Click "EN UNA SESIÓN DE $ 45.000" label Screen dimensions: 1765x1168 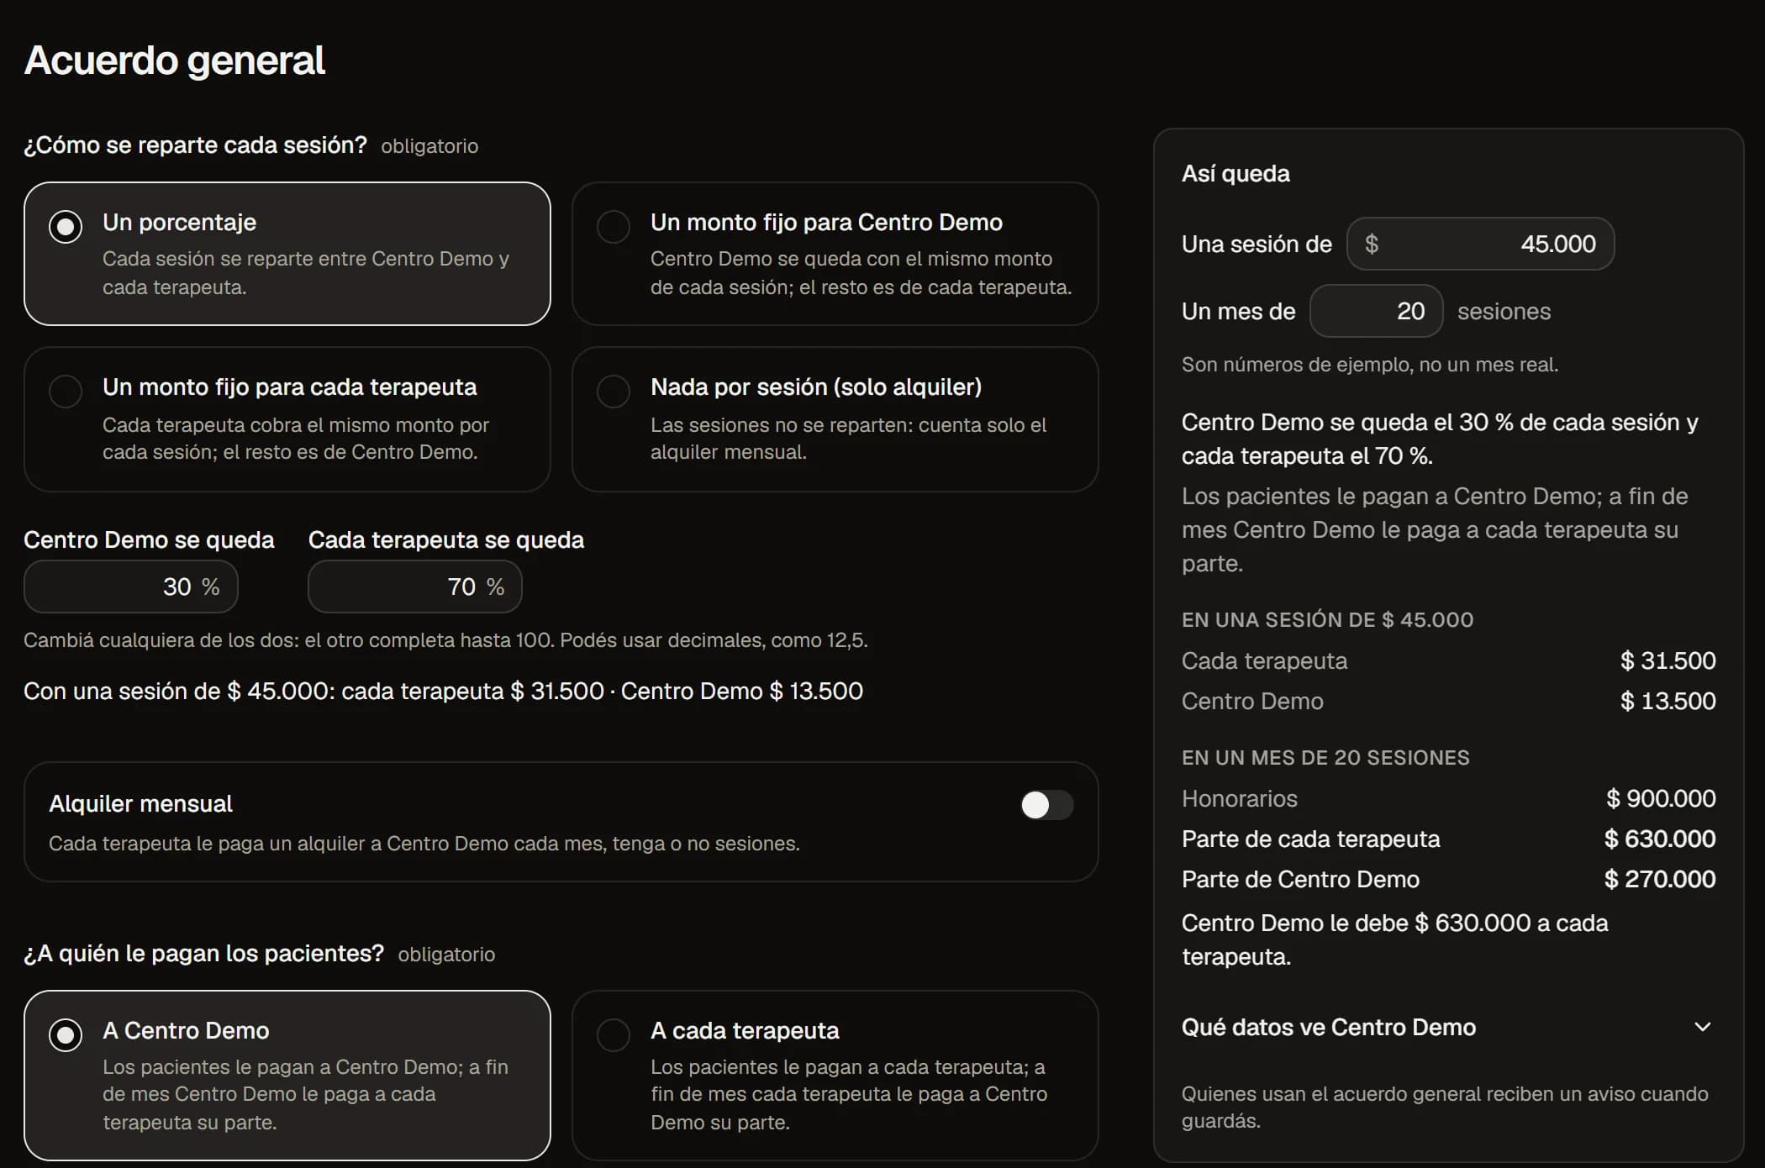(x=1327, y=619)
